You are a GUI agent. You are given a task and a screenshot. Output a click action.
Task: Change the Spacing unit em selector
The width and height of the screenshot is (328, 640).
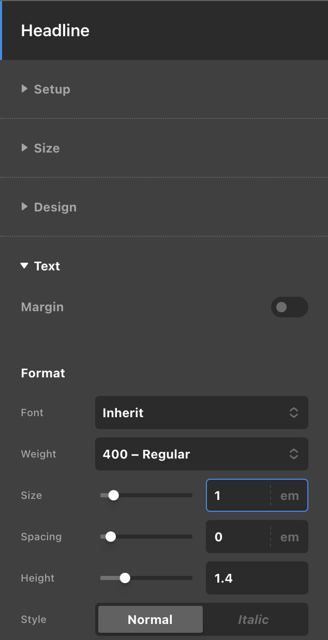coord(290,537)
